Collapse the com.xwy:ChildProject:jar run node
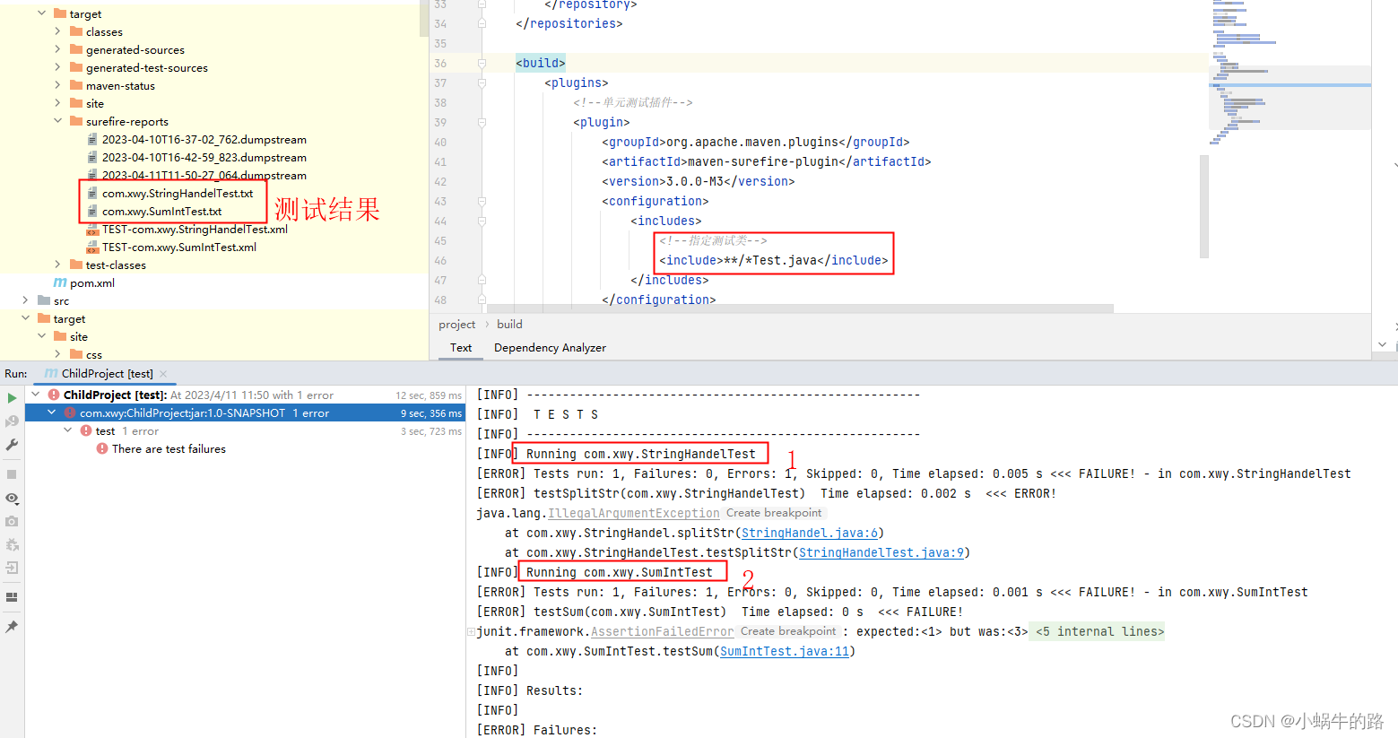This screenshot has height=738, width=1398. coord(52,412)
